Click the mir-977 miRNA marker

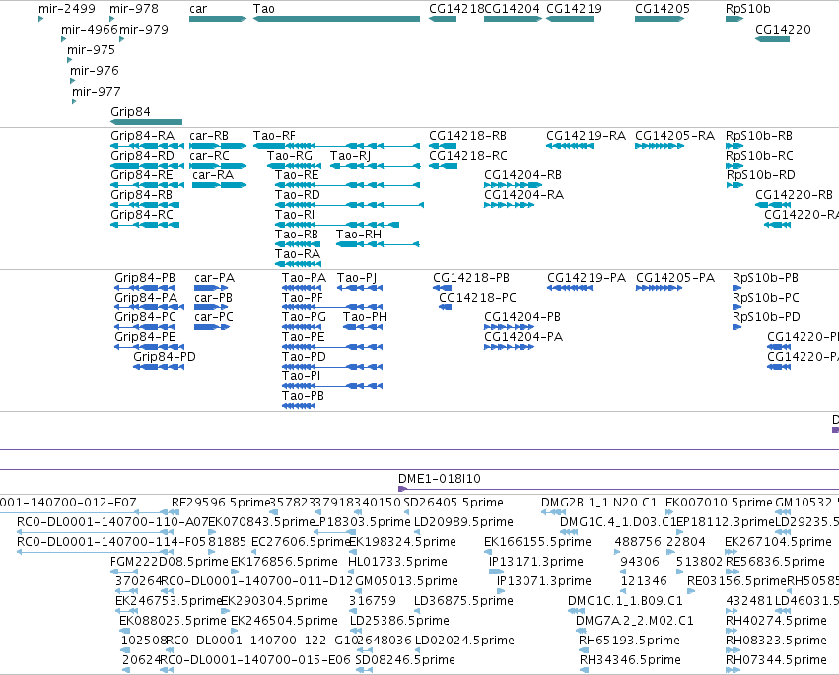[74, 101]
